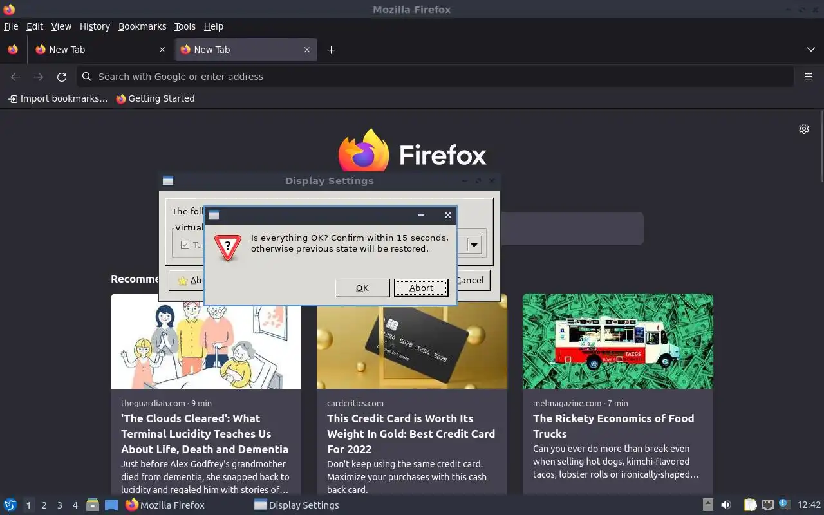Open the LXQt start menu icon
Image resolution: width=824 pixels, height=515 pixels.
[x=10, y=505]
